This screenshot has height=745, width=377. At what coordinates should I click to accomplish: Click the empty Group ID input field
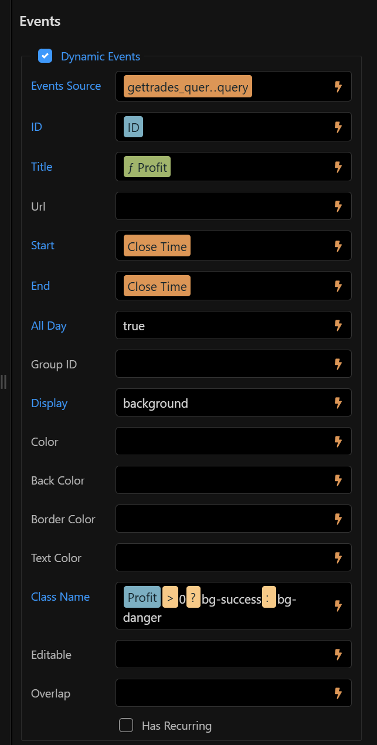click(x=223, y=364)
